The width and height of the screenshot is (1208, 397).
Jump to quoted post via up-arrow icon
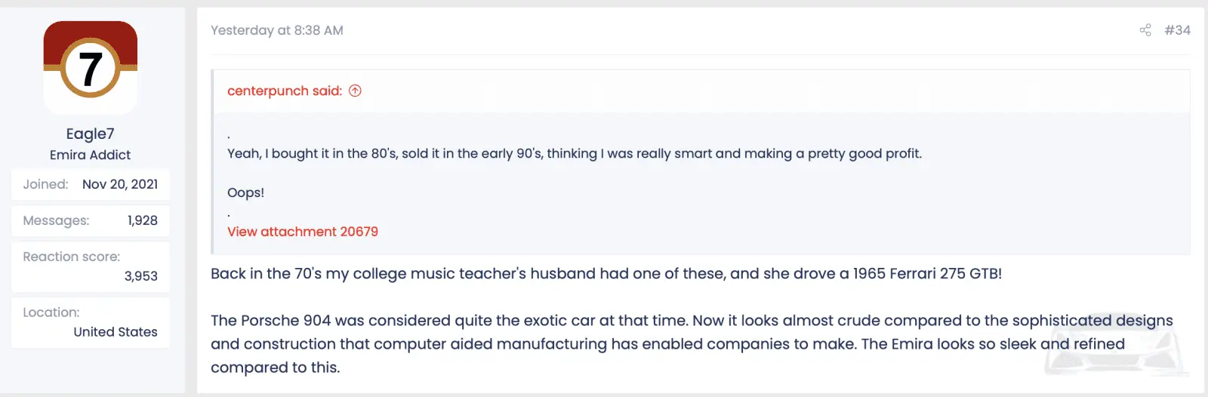[x=355, y=91]
